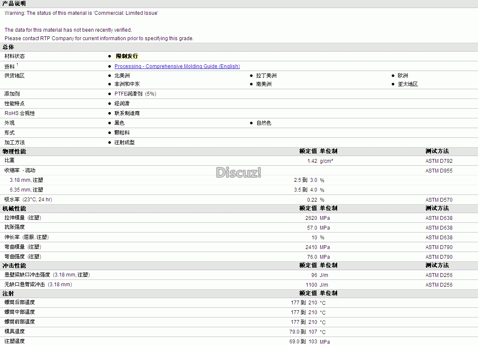Click the 3.18 mm, 注塑 shrinkage label
This screenshot has width=478, height=345.
click(27, 180)
